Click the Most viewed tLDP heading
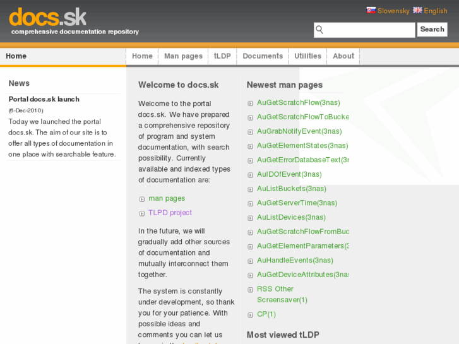The height and width of the screenshot is (344, 459). [x=283, y=335]
